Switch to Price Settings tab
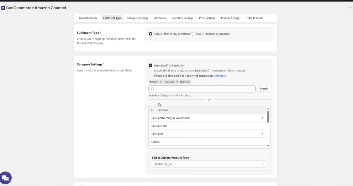 (207, 18)
